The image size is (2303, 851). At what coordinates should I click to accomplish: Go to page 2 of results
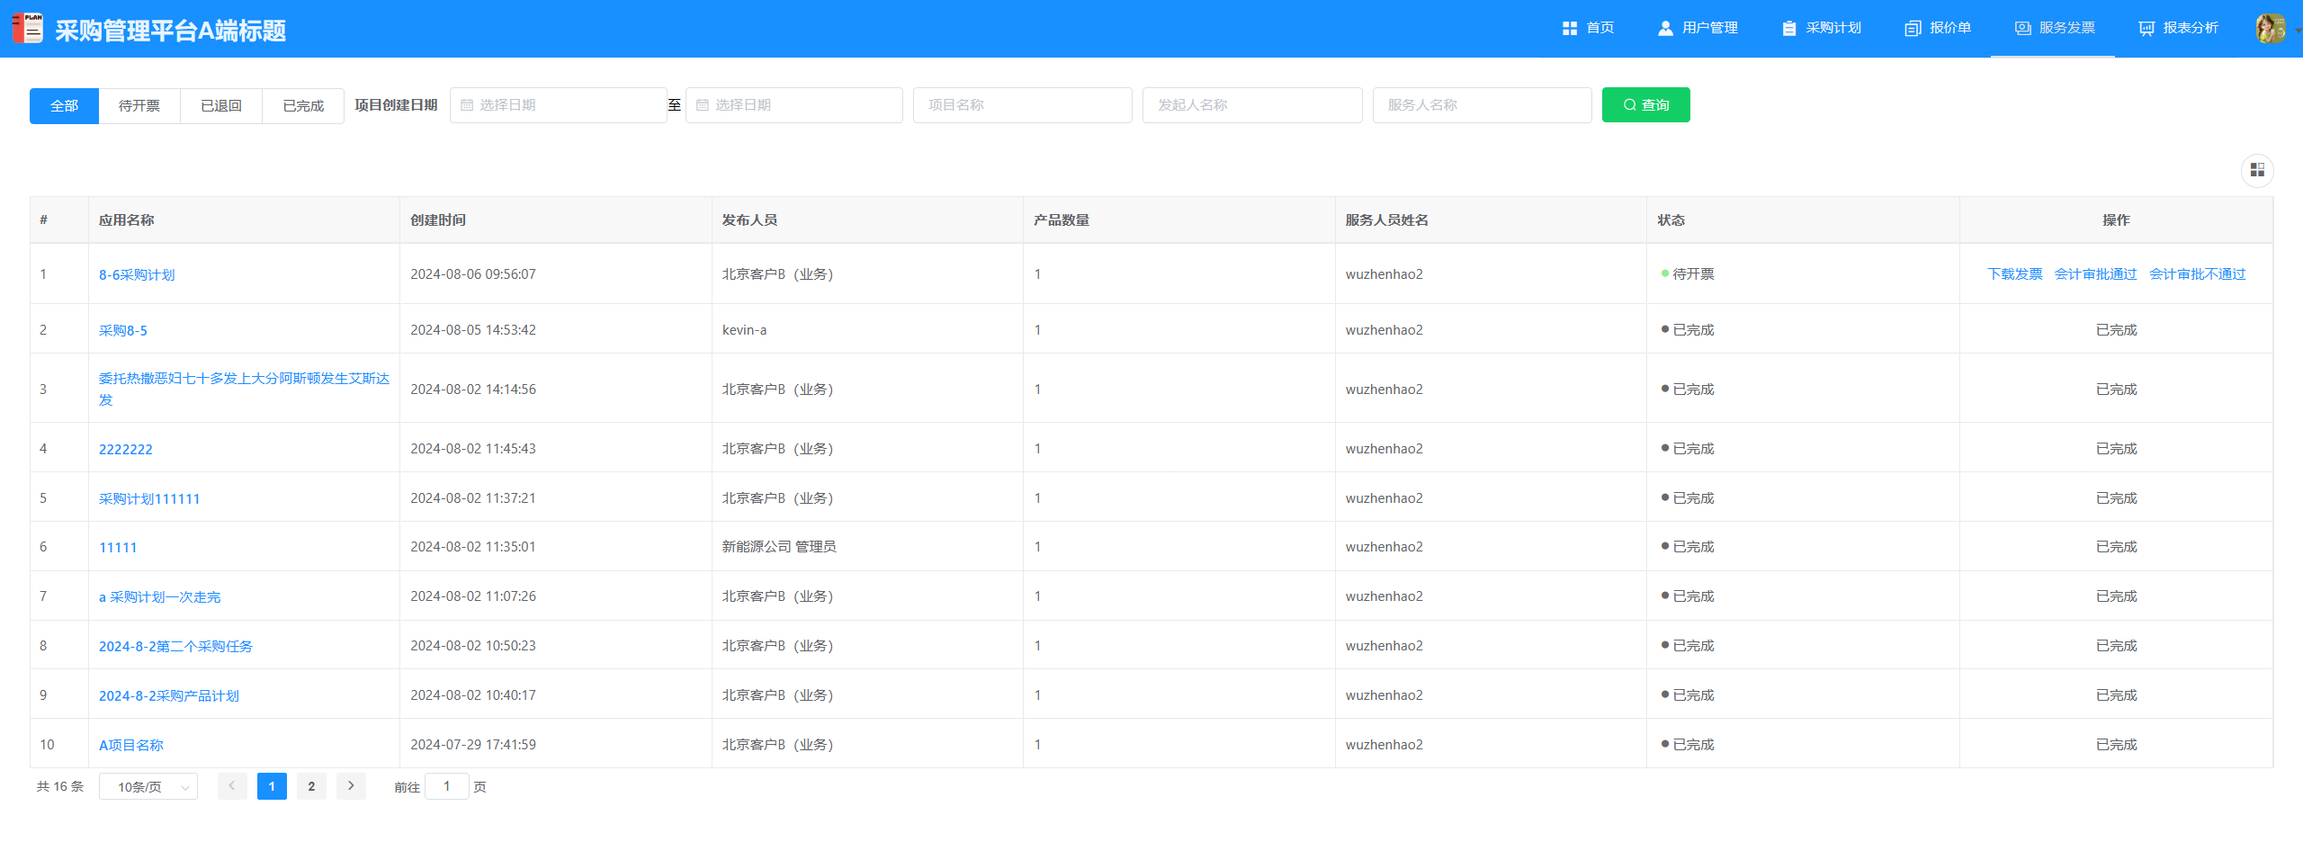(x=311, y=786)
